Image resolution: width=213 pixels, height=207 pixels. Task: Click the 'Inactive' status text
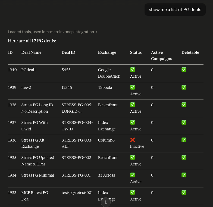(137, 146)
